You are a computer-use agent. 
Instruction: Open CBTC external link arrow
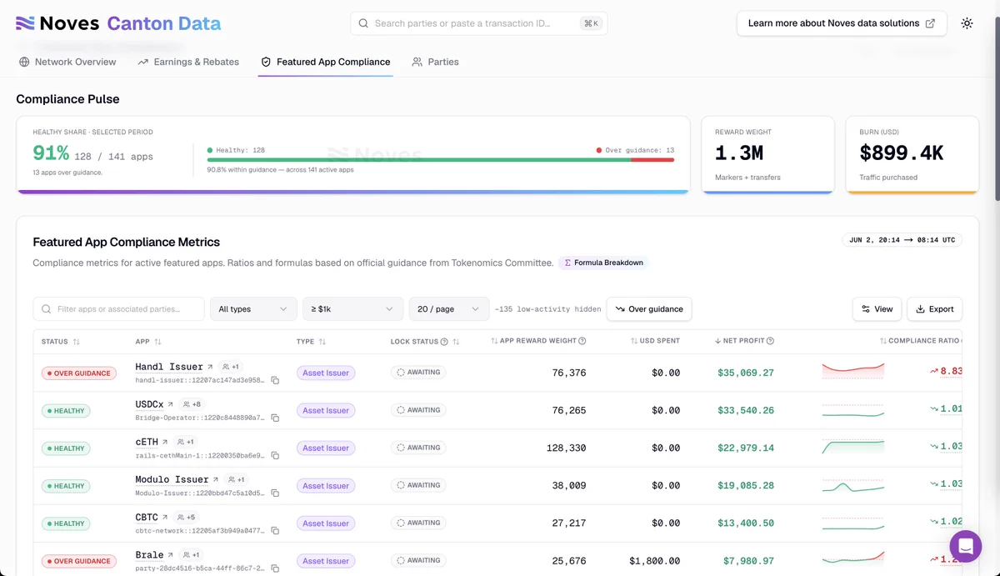[165, 517]
